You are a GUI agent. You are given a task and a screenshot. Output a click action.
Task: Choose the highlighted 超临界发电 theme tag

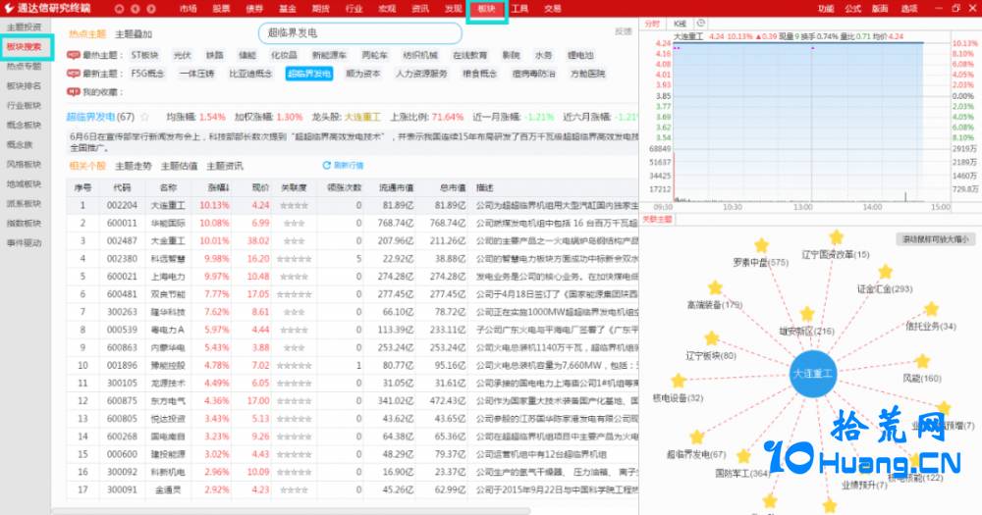pos(309,74)
